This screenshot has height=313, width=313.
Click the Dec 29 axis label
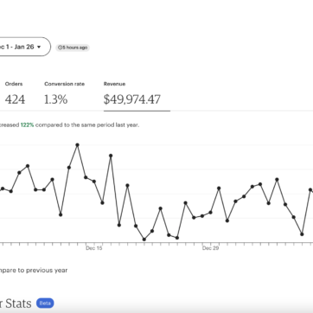coord(211,248)
